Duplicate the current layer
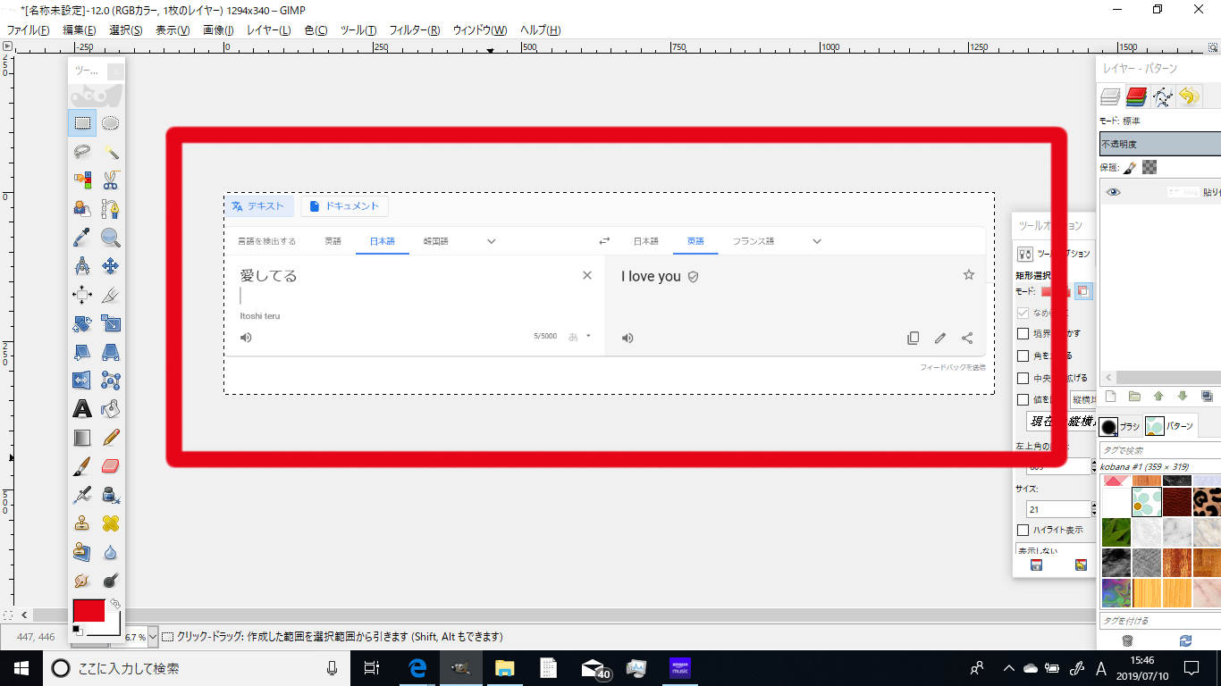This screenshot has height=686, width=1221. click(1207, 397)
